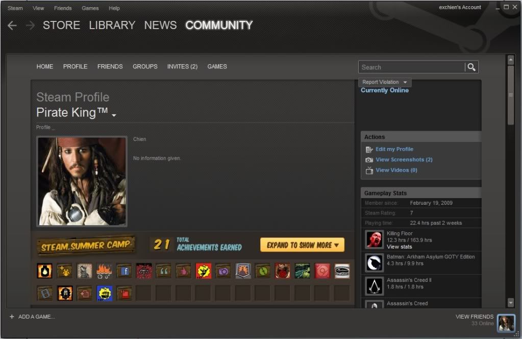Image resolution: width=522 pixels, height=339 pixels.
Task: Click the campfire achievement badge
Action: click(x=104, y=271)
